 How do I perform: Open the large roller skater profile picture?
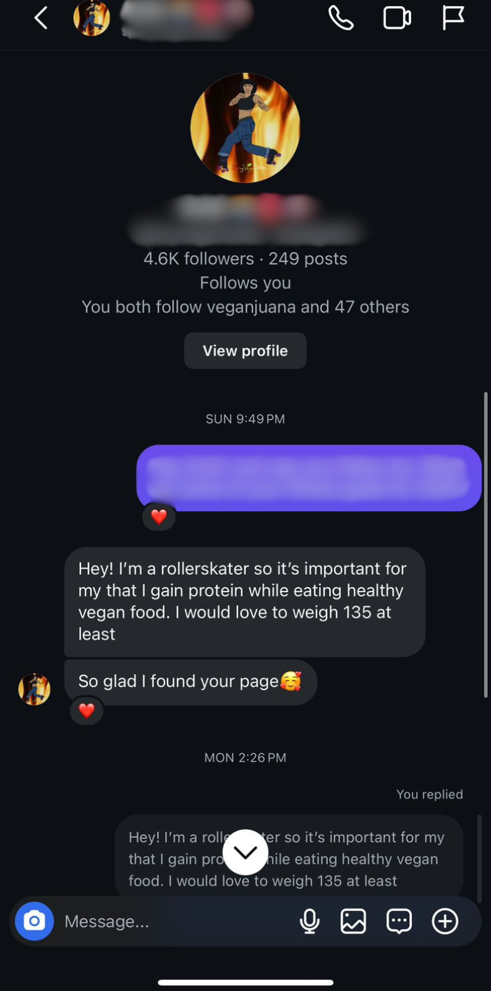point(245,128)
